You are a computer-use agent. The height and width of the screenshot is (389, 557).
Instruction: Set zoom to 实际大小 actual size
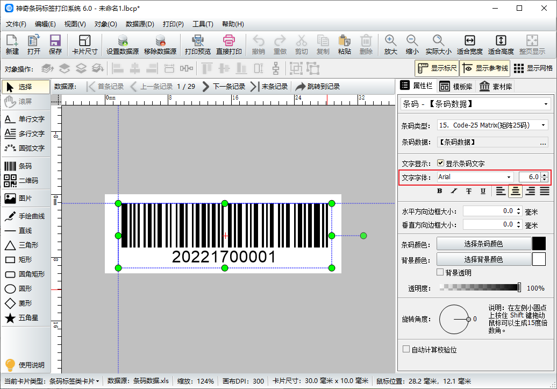pos(439,45)
